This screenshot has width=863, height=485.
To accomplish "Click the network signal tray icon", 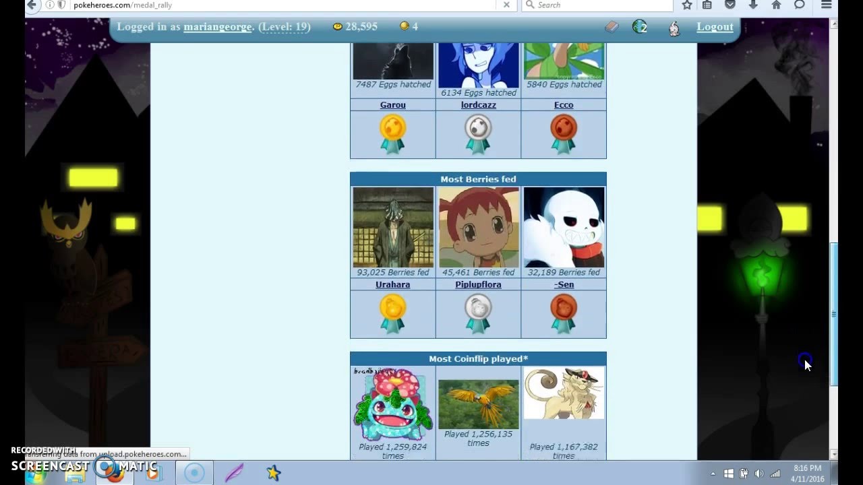I will point(775,474).
